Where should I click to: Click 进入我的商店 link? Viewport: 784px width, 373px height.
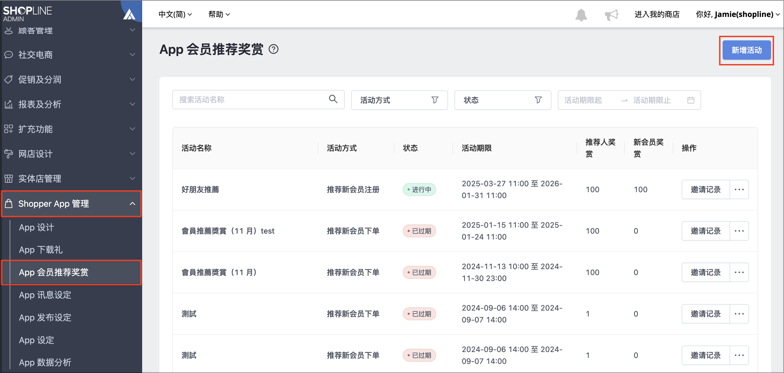click(657, 14)
